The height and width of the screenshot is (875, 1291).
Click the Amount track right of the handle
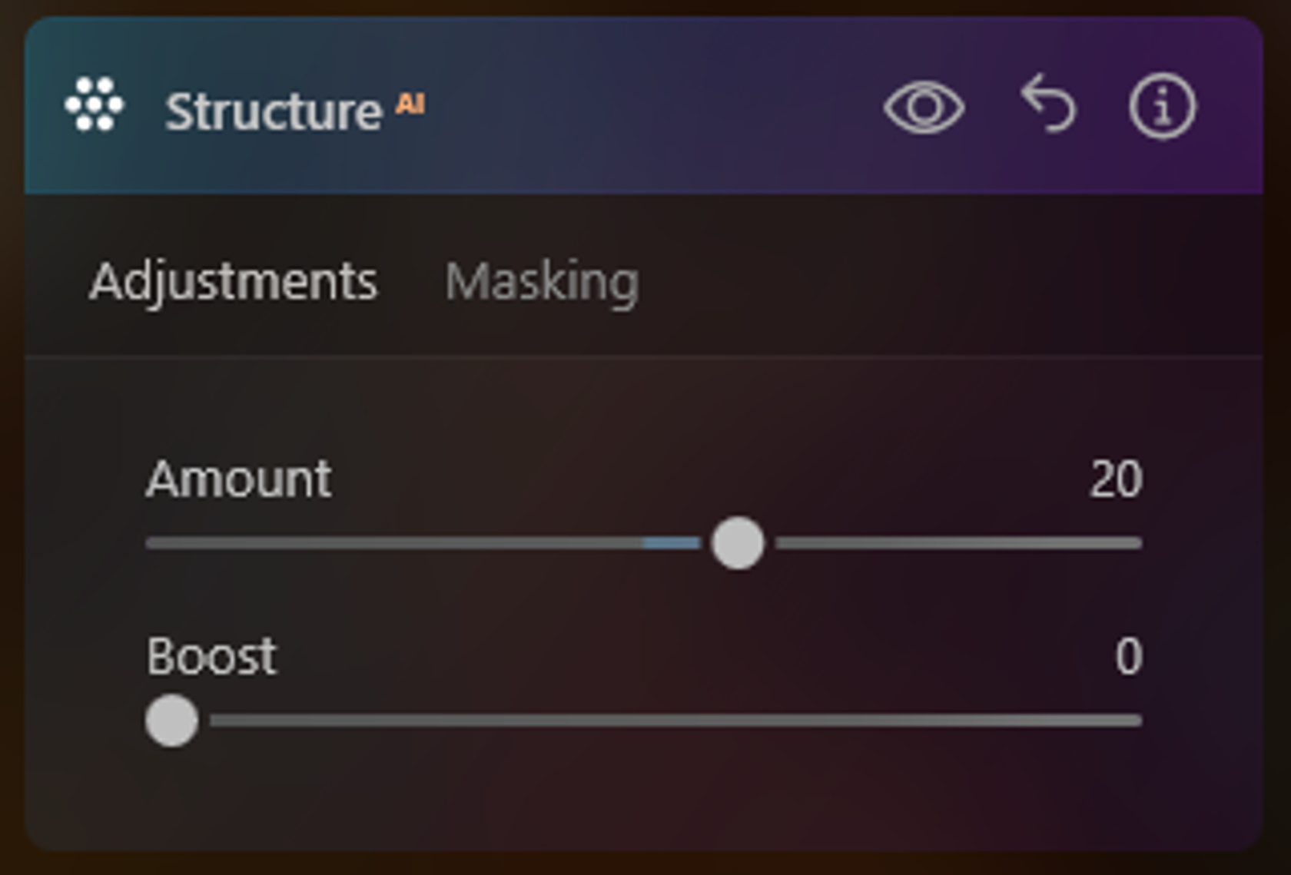(x=961, y=543)
